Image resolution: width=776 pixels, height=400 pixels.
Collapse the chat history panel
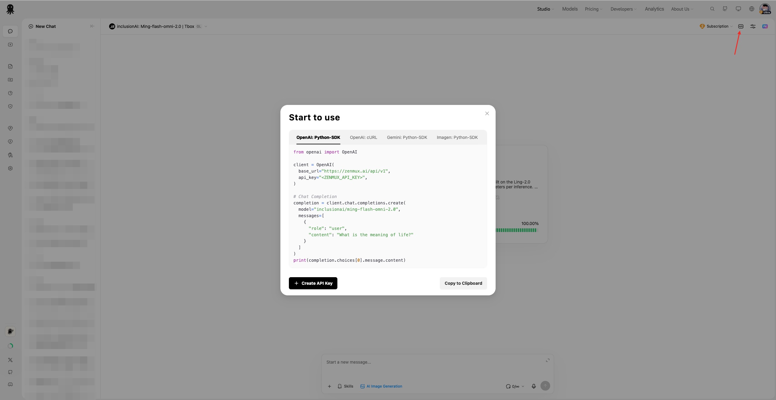pyautogui.click(x=92, y=26)
